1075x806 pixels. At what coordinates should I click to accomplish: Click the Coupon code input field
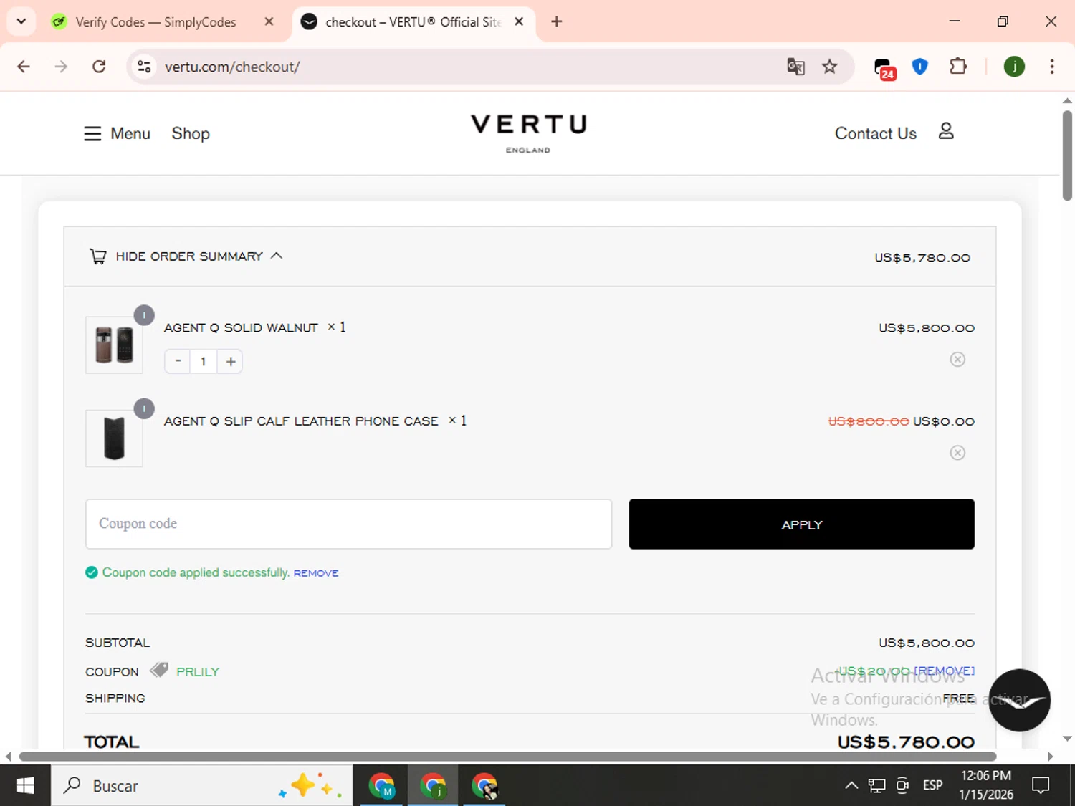tap(348, 524)
